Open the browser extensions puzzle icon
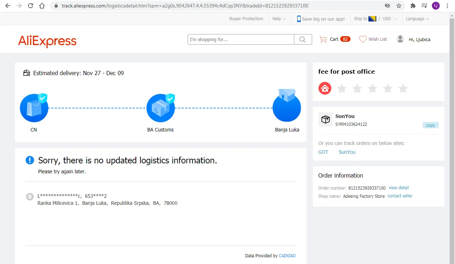This screenshot has width=455, height=264. (413, 6)
